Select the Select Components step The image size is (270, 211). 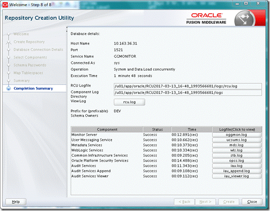(x=31, y=57)
